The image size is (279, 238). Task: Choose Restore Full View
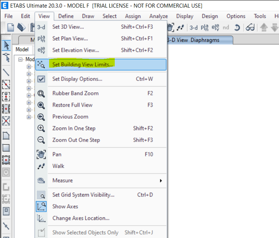tap(101, 105)
